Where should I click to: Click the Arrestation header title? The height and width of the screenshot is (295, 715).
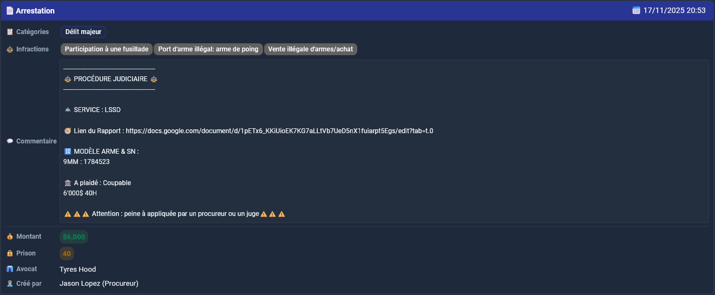tap(35, 11)
